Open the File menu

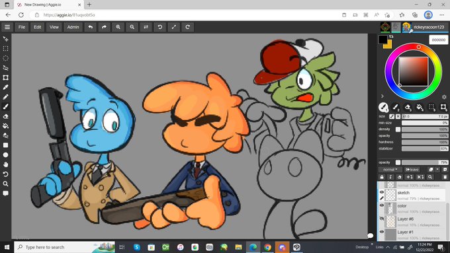pos(22,27)
